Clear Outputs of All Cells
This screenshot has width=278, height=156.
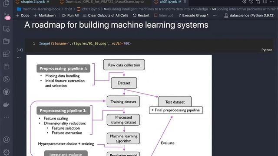click(x=106, y=16)
